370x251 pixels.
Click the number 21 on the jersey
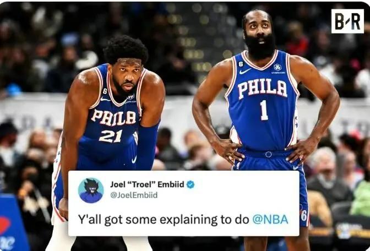(111, 136)
